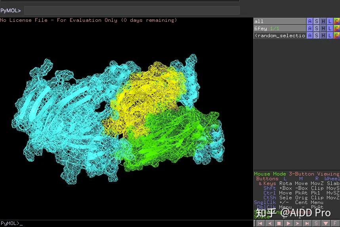Image resolution: width=340 pixels, height=227 pixels.
Task: Open Label menu for random_selection row
Action: tap(330, 36)
